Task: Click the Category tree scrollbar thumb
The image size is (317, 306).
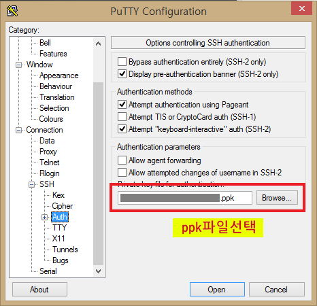Action: tap(98, 173)
